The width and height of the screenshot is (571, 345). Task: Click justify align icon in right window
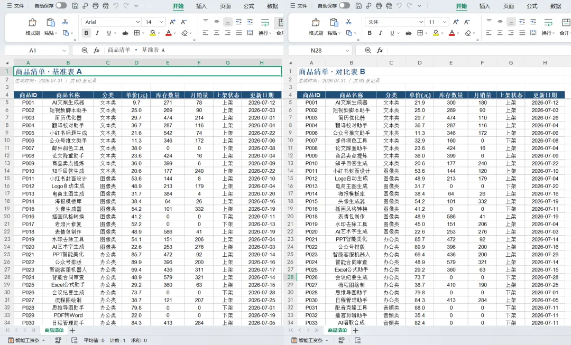pos(522,33)
